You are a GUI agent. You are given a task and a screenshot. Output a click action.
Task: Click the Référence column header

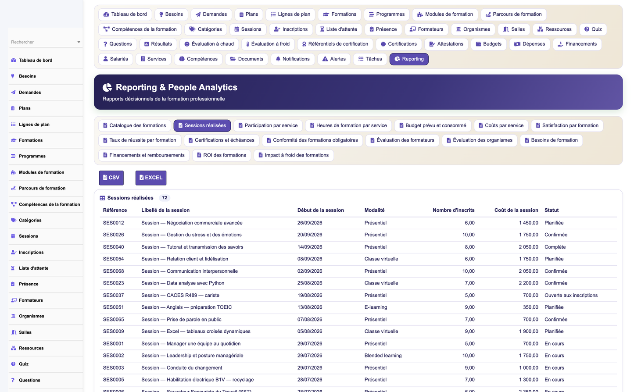pyautogui.click(x=115, y=210)
